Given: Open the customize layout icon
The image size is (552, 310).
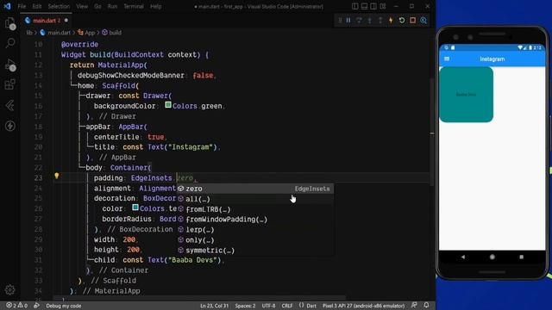Looking at the screenshot, I should click(383, 6).
